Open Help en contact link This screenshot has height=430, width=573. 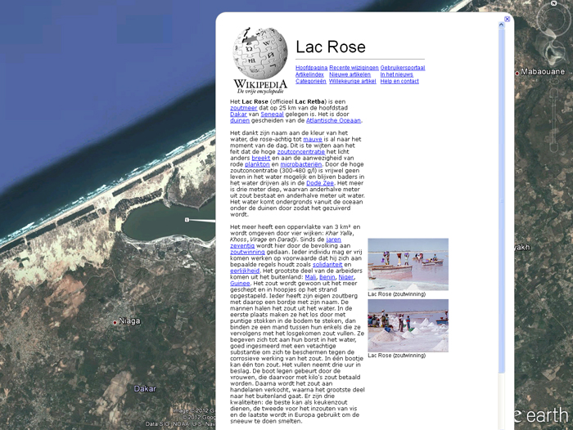point(399,81)
